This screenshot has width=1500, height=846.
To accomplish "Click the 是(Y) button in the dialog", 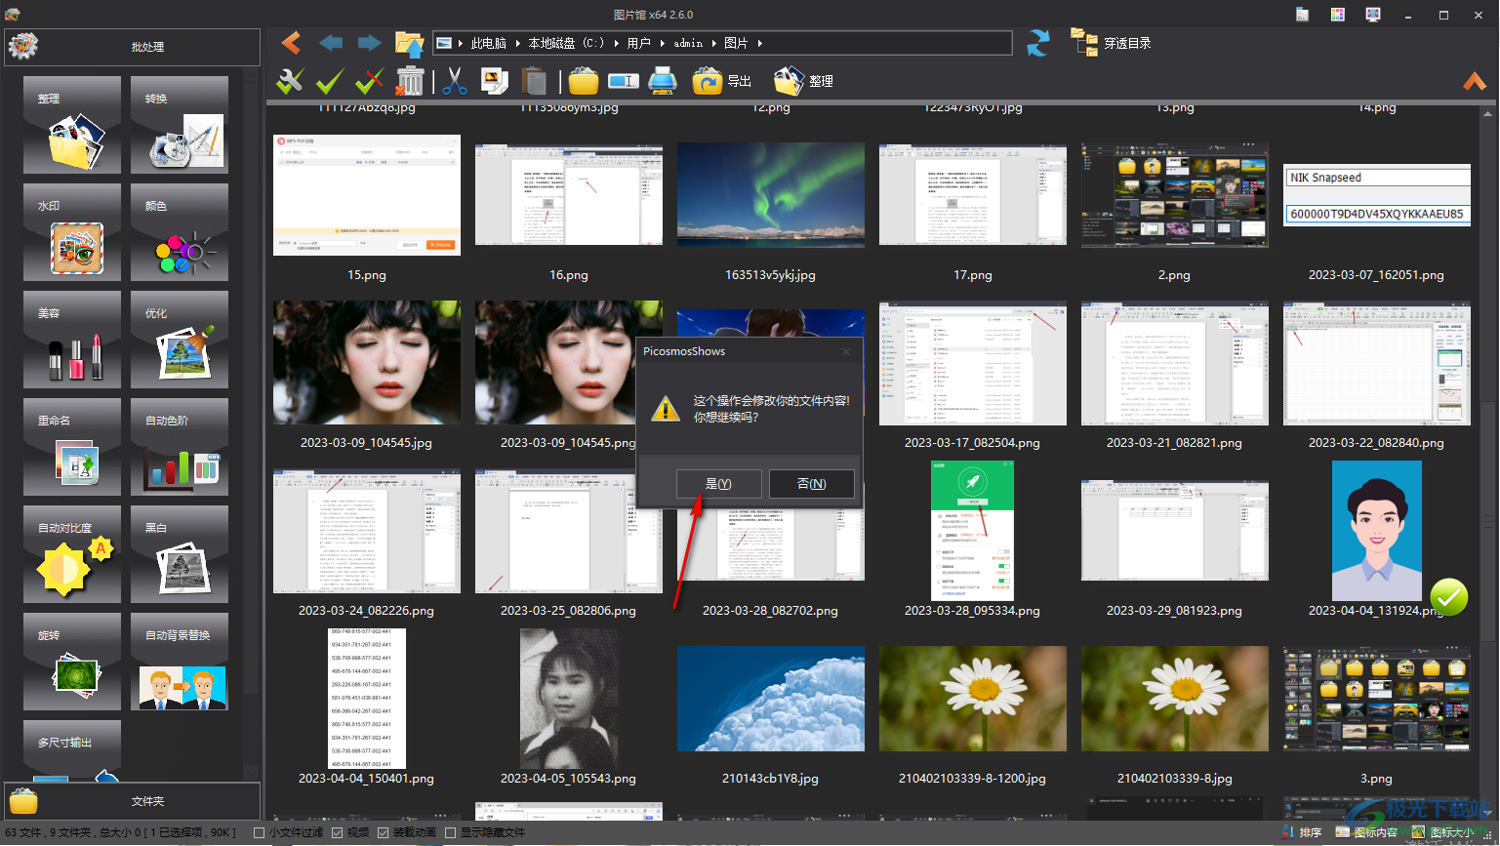I will pyautogui.click(x=718, y=484).
